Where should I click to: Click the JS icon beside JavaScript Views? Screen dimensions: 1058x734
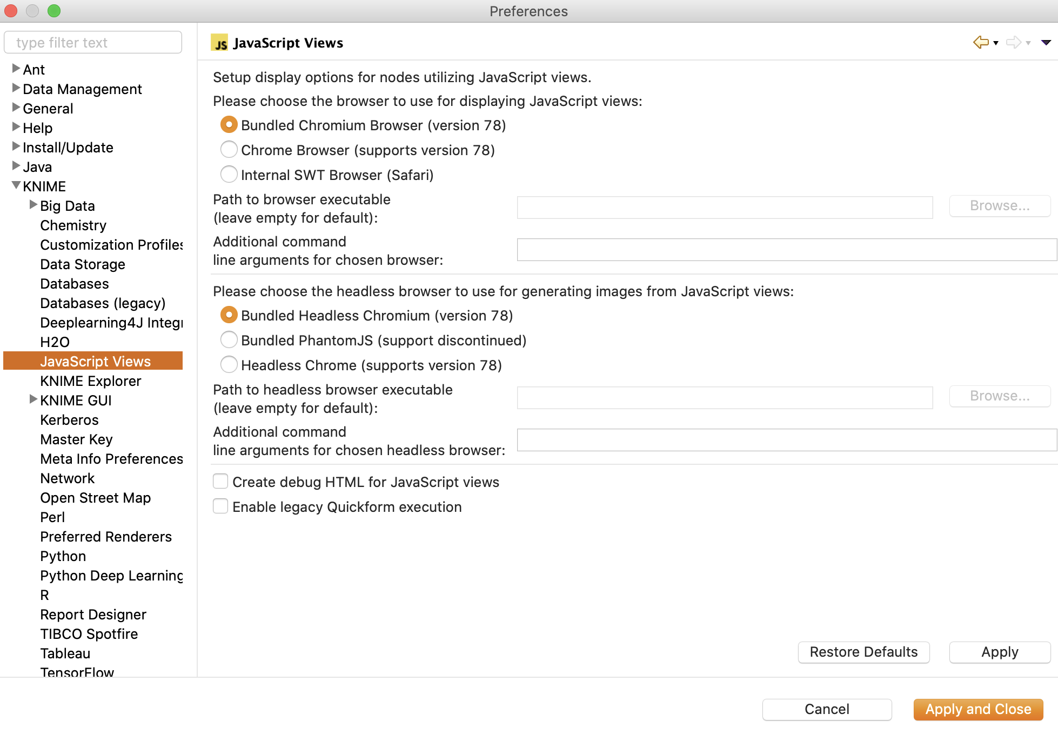click(x=219, y=43)
